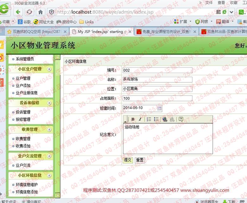Open address bar dropdown arrow
Viewport: 247px width, 203px height.
pos(231,12)
